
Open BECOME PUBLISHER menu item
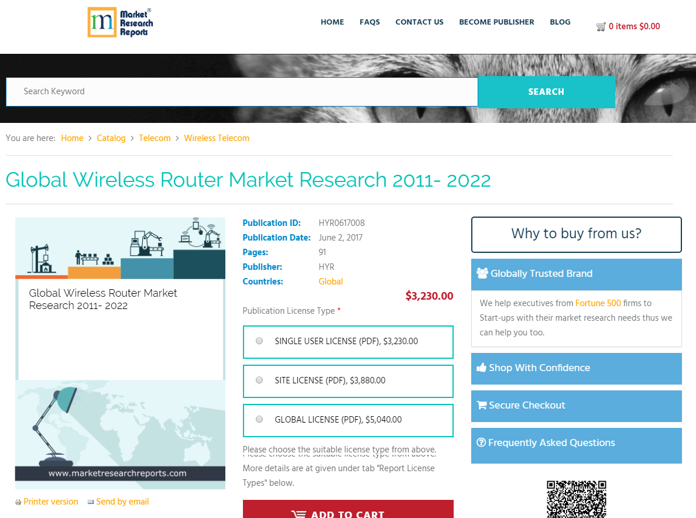pyautogui.click(x=496, y=22)
